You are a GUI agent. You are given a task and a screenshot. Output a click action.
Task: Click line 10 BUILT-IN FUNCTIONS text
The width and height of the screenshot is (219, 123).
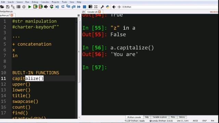tap(36, 73)
